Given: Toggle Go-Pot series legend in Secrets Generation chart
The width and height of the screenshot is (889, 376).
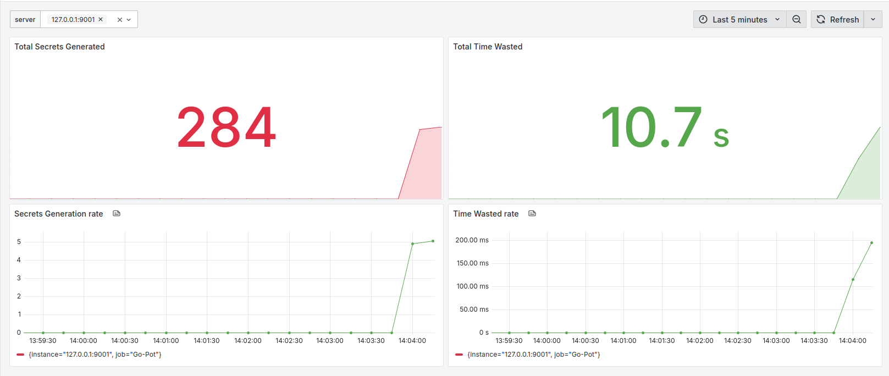Looking at the screenshot, I should 95,355.
